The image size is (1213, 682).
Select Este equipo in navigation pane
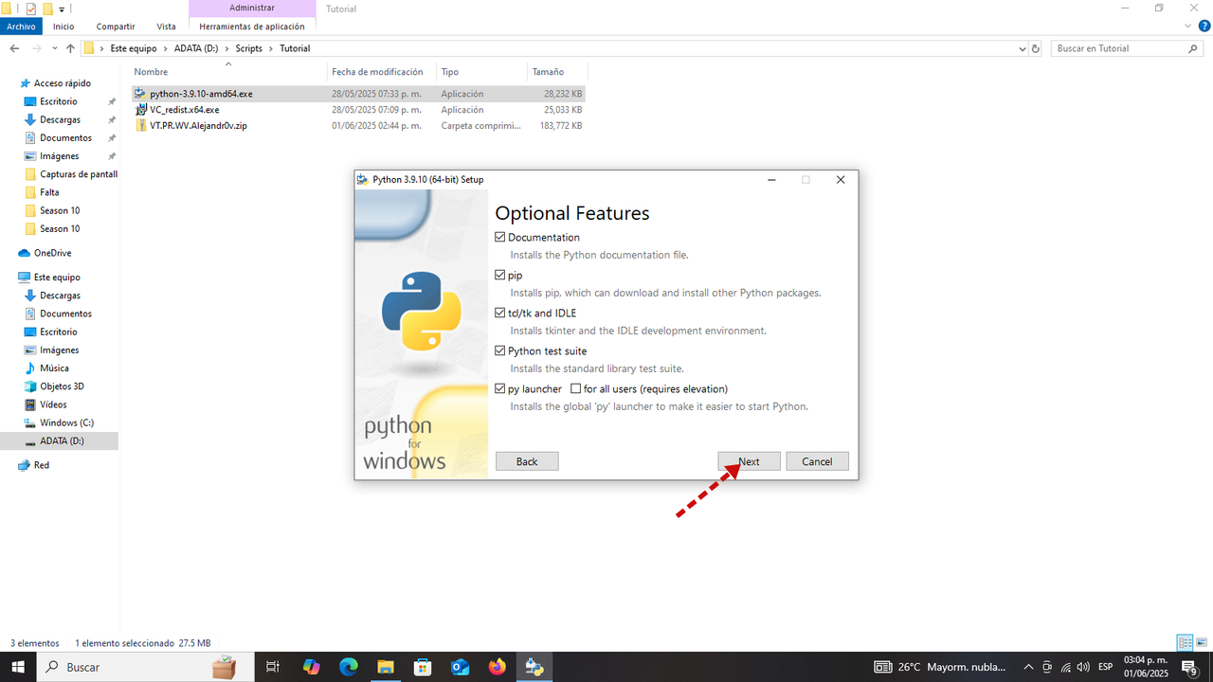[57, 278]
